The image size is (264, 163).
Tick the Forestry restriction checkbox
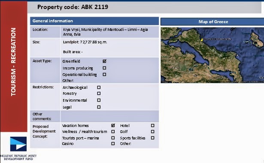99,94
